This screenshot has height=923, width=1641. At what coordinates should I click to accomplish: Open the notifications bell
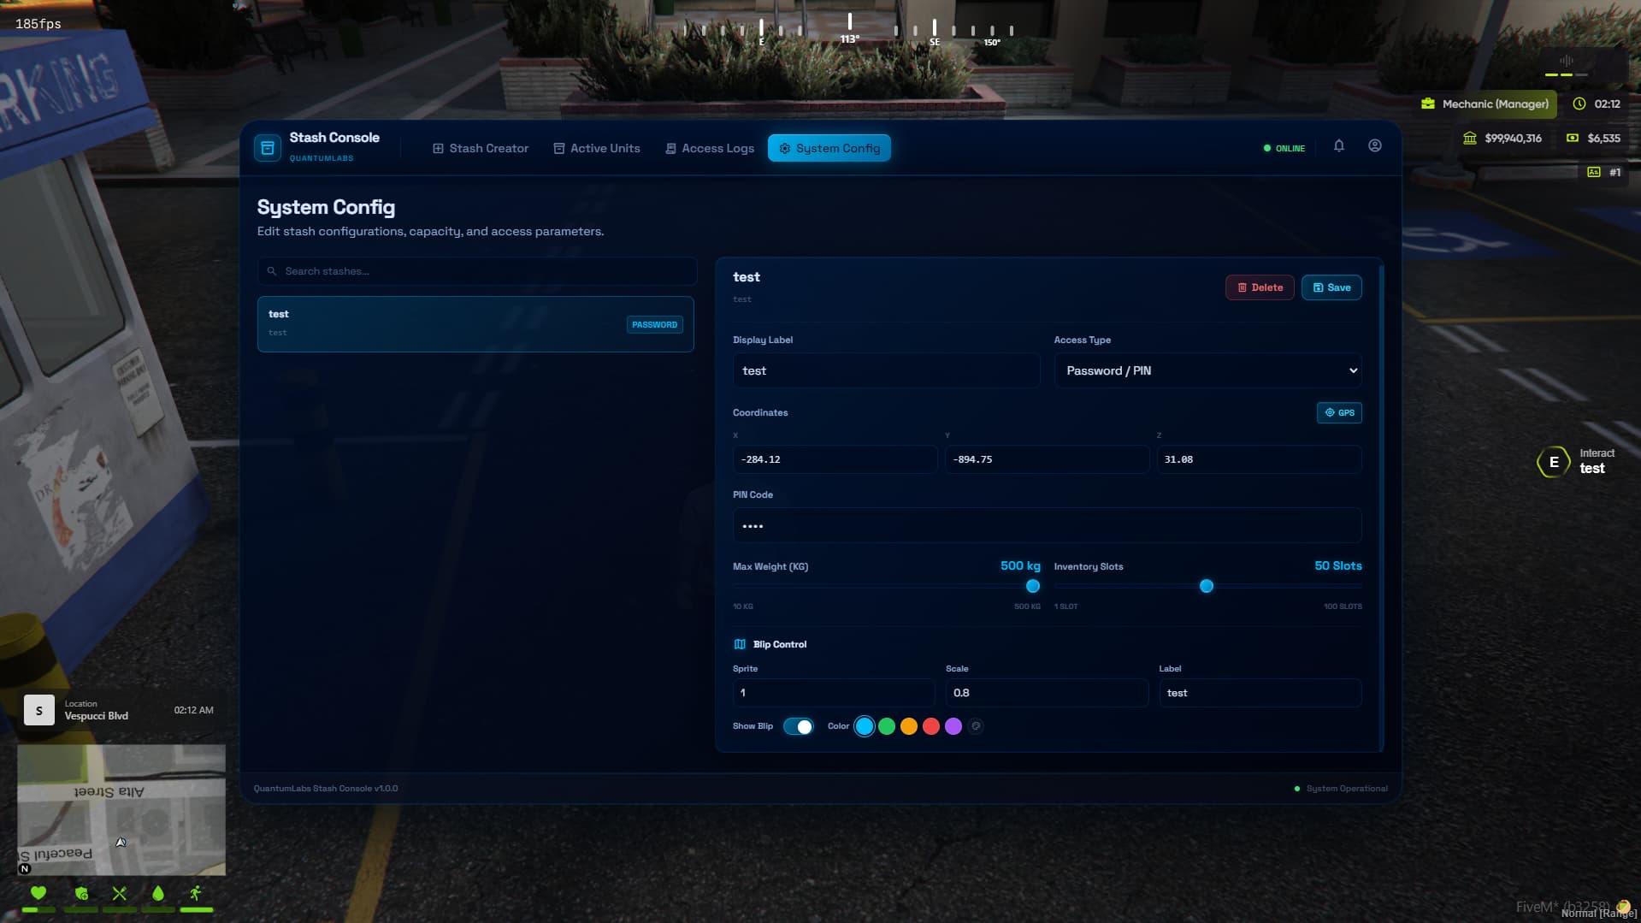pos(1338,146)
